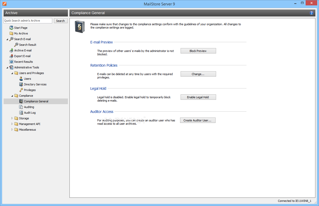The height and width of the screenshot is (206, 319).
Task: Select the Start Page label
Action: point(21,28)
